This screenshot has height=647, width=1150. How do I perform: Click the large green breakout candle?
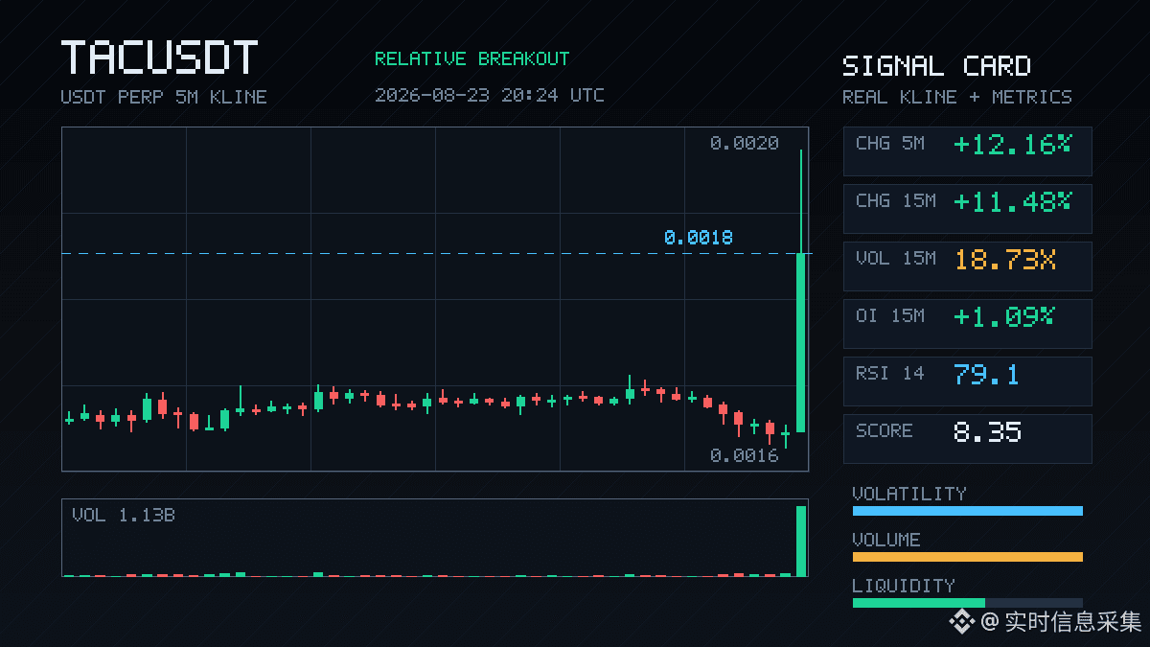click(800, 342)
